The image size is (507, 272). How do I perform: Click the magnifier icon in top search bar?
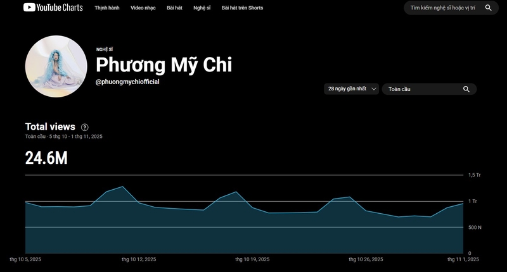coord(488,8)
